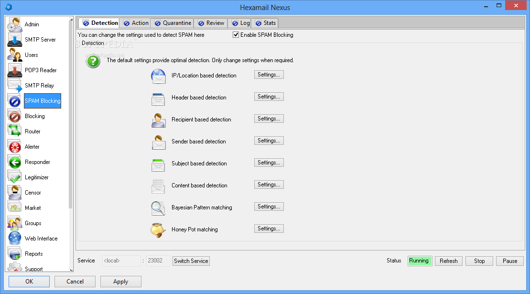The image size is (530, 294).
Task: Select the Router module icon
Action: [x=15, y=131]
